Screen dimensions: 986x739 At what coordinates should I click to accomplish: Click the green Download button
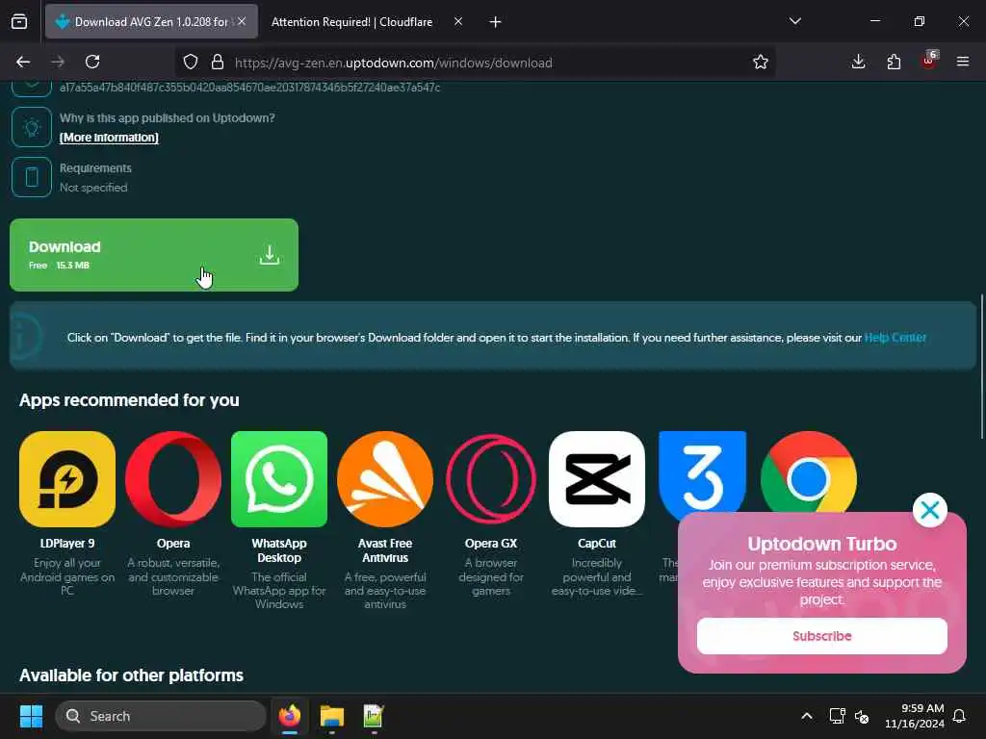pos(154,255)
